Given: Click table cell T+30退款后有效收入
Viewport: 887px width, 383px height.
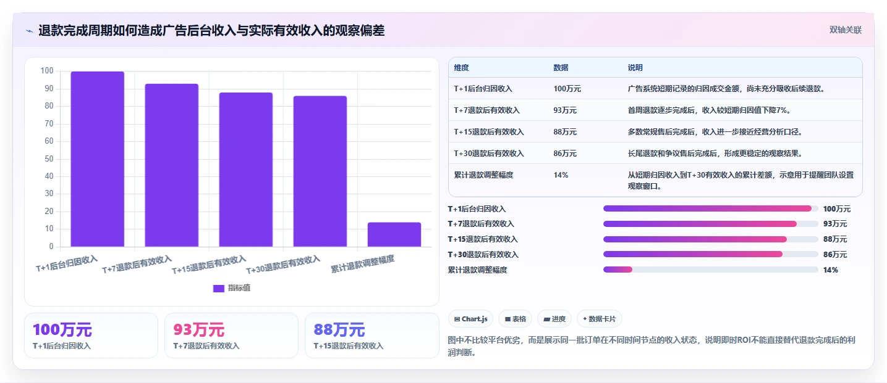Looking at the screenshot, I should [489, 154].
